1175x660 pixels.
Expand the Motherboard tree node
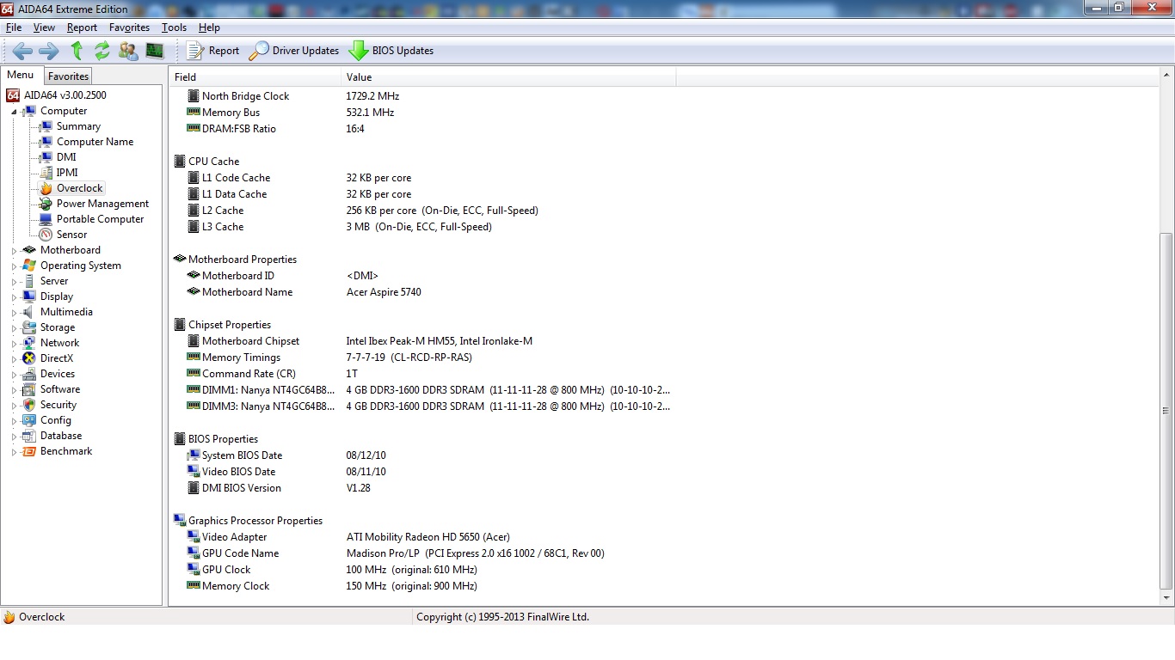(x=14, y=251)
